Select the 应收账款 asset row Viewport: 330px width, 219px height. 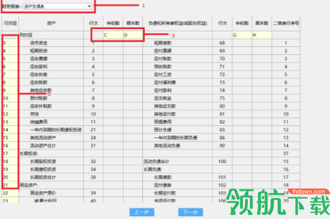pos(39,83)
